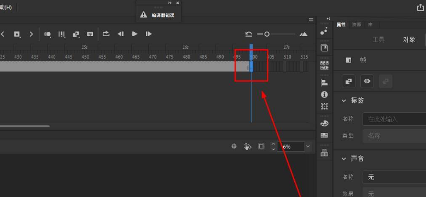Click the create tween icon

[76, 34]
